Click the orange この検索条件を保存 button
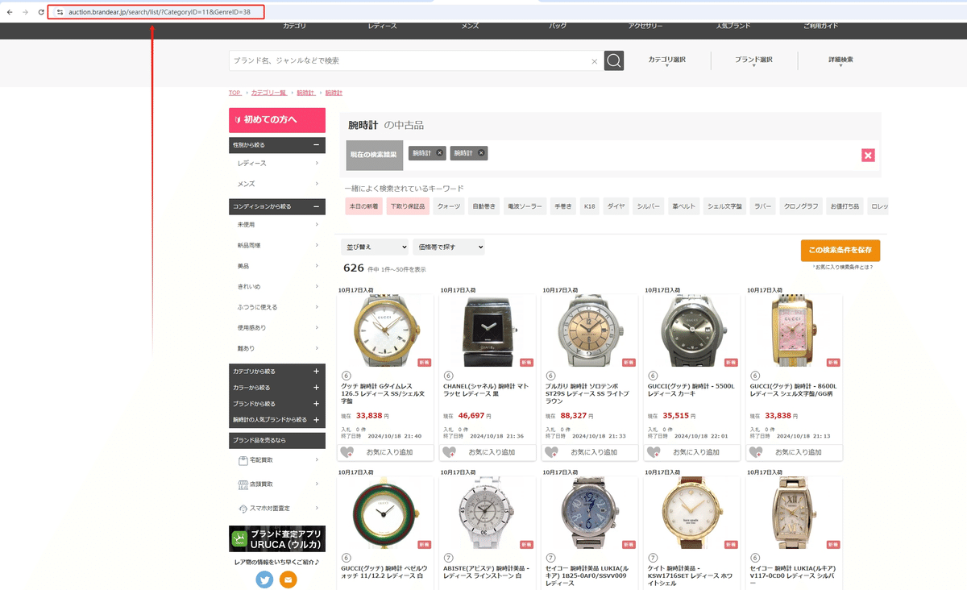Image resolution: width=967 pixels, height=590 pixels. click(x=840, y=251)
